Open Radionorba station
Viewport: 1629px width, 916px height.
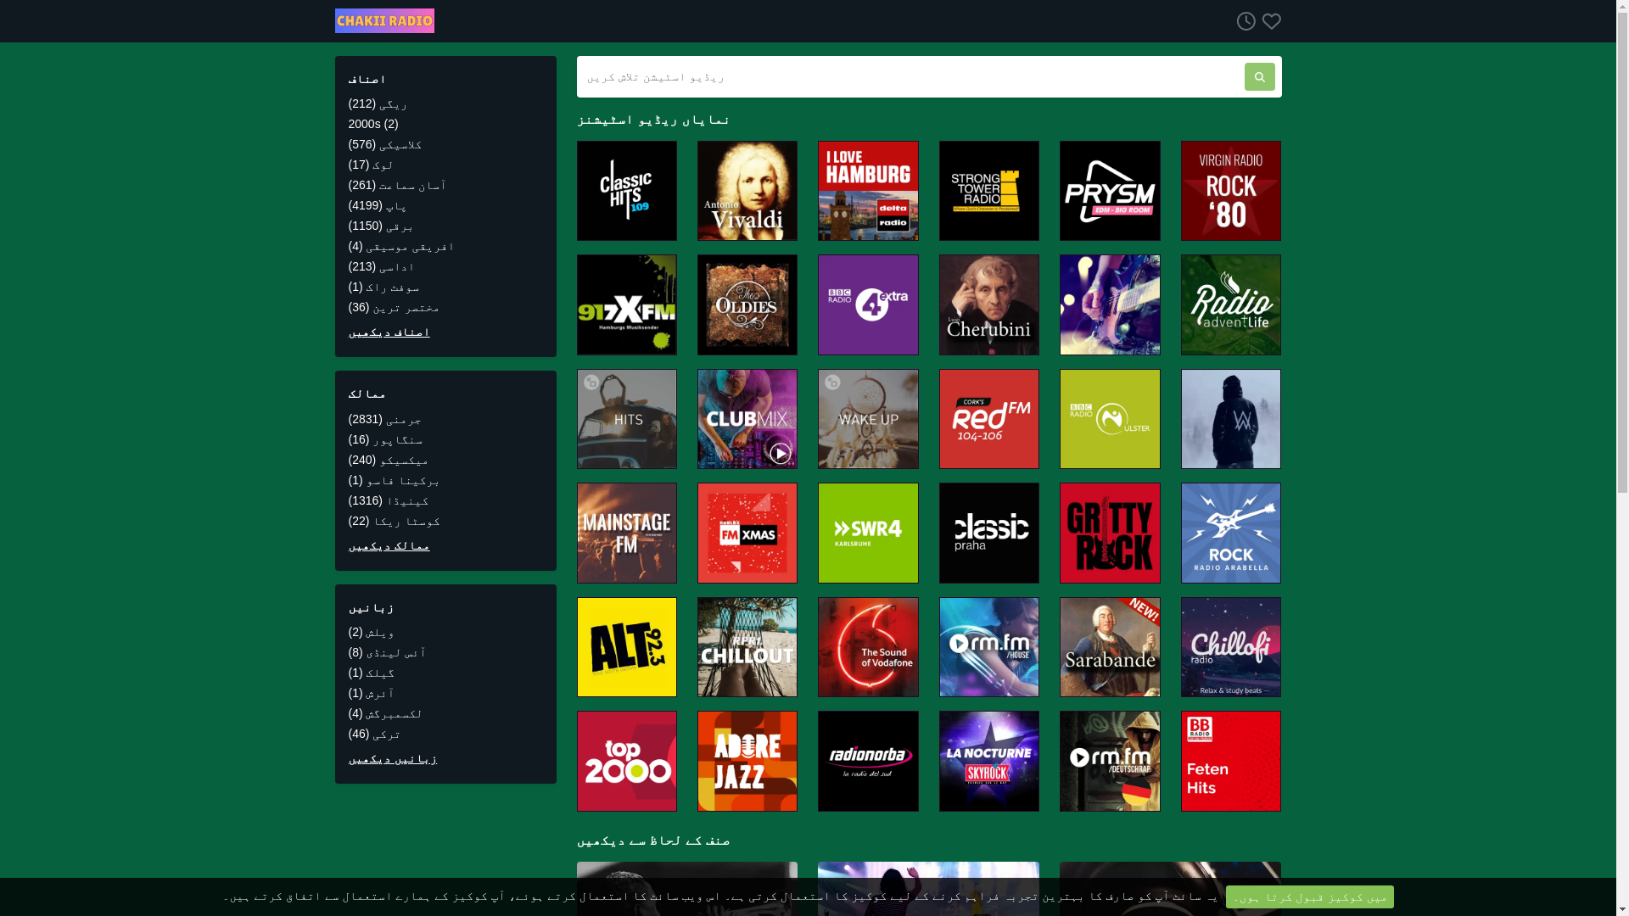(868, 762)
